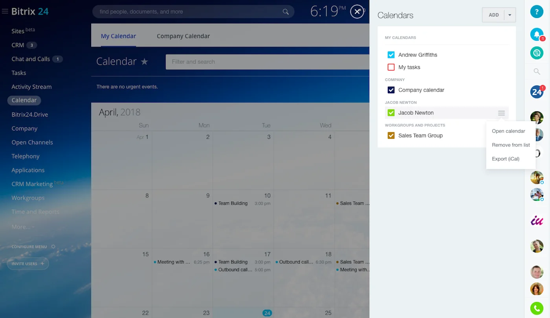Expand the More... sidebar menu

click(x=22, y=227)
